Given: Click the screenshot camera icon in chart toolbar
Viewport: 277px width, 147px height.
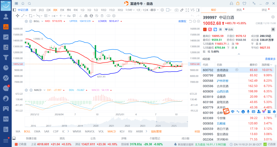Looking at the screenshot, I should click(x=176, y=10).
